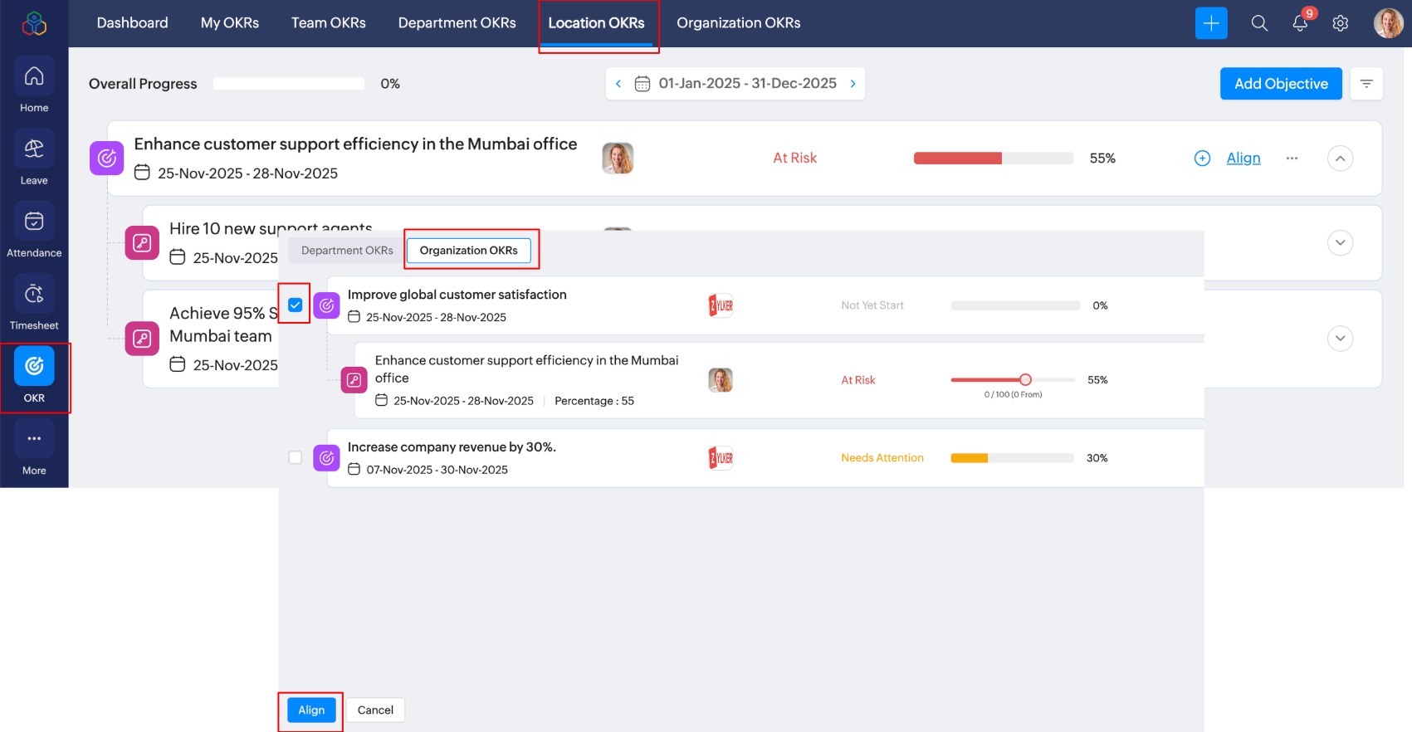
Task: Open the Home icon in sidebar
Action: coord(34,77)
